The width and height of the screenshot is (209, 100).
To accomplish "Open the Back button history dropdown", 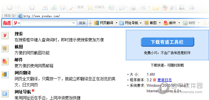I will coord(24,7).
